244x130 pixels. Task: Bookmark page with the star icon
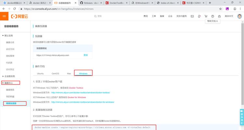220,9
